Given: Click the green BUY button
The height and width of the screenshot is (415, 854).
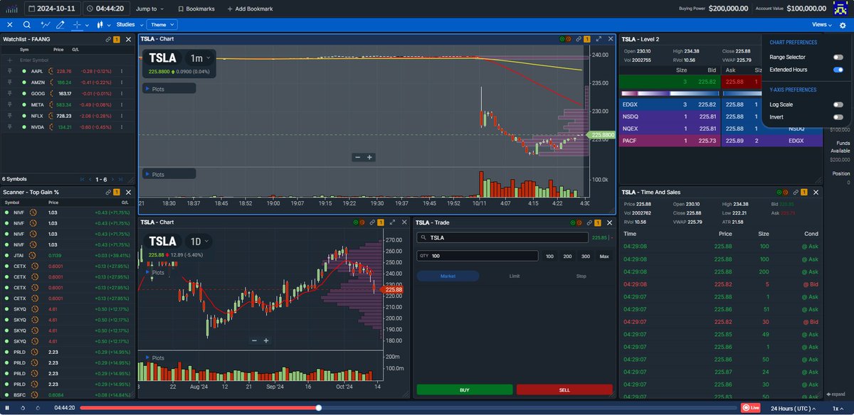Looking at the screenshot, I should pyautogui.click(x=465, y=389).
